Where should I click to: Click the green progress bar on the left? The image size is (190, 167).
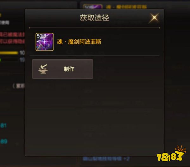tap(1, 60)
